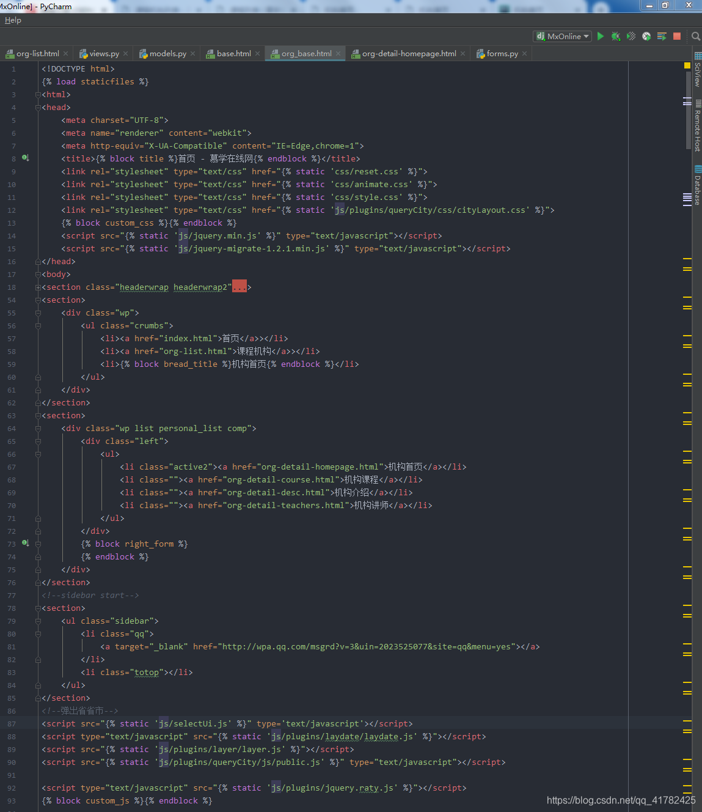Collapse the li class qq on line 80
This screenshot has width=702, height=812.
[x=38, y=634]
